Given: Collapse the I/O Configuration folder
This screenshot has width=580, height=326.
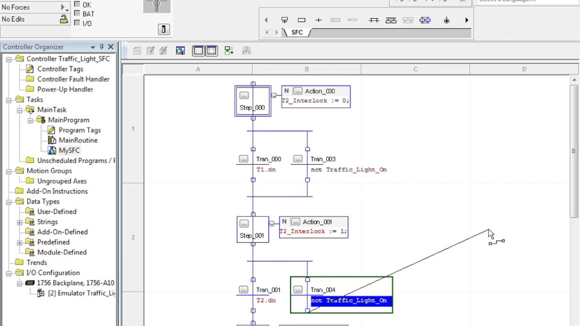Looking at the screenshot, I should 9,273.
